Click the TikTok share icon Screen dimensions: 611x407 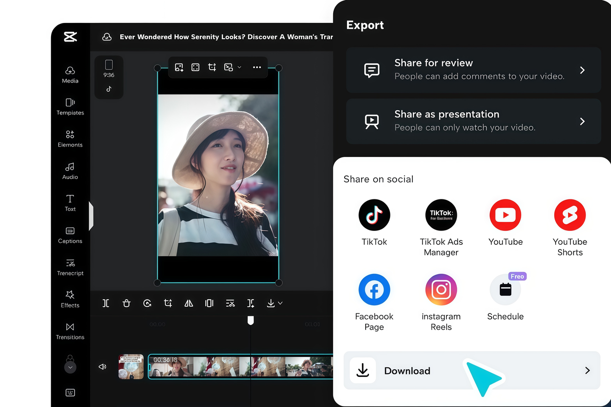374,215
